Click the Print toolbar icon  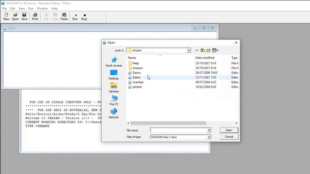[x=35, y=16]
